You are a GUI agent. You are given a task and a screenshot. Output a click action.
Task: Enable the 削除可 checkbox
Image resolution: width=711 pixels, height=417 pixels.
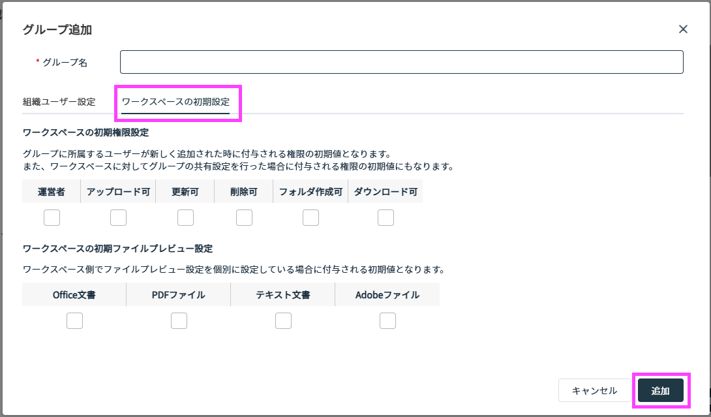click(x=244, y=218)
